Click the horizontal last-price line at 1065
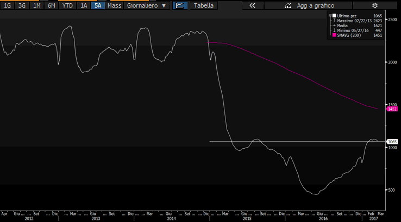 [297, 141]
